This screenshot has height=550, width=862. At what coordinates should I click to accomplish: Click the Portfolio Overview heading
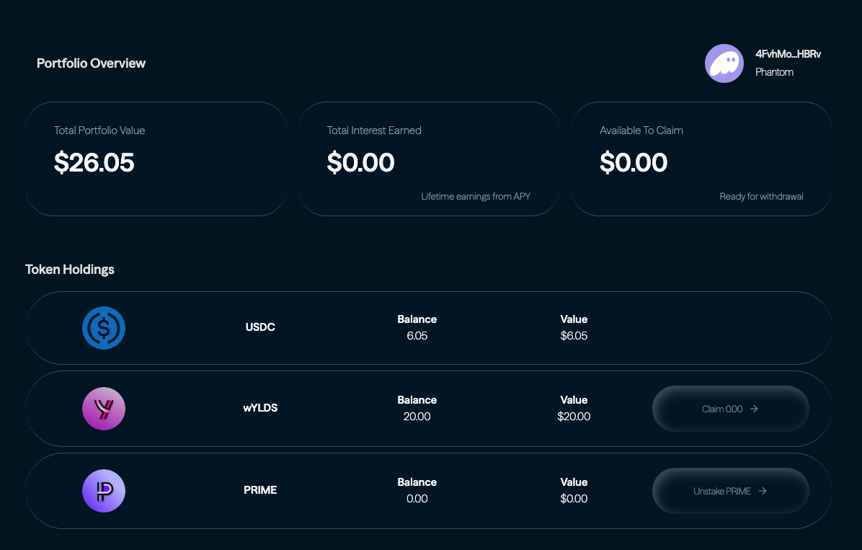(91, 63)
